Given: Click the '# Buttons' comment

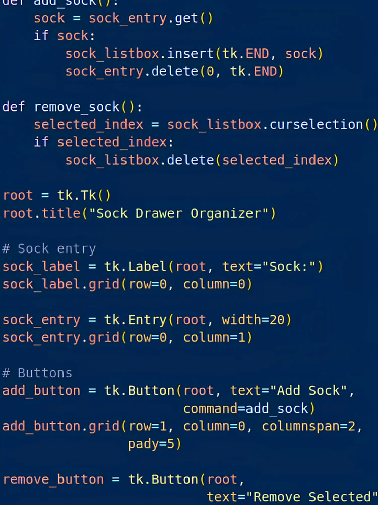Looking at the screenshot, I should [37, 373].
